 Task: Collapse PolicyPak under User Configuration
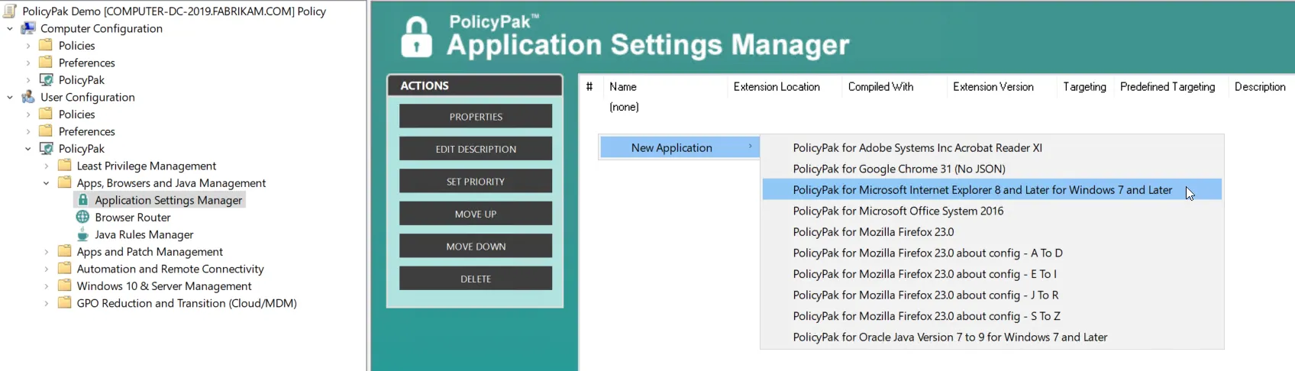[28, 149]
